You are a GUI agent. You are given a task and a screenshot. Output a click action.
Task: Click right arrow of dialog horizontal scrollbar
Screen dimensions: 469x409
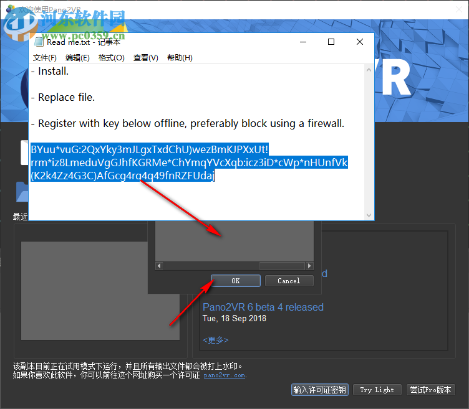[309, 266]
